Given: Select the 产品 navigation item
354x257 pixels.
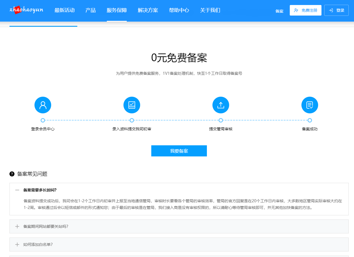Looking at the screenshot, I should (x=90, y=10).
